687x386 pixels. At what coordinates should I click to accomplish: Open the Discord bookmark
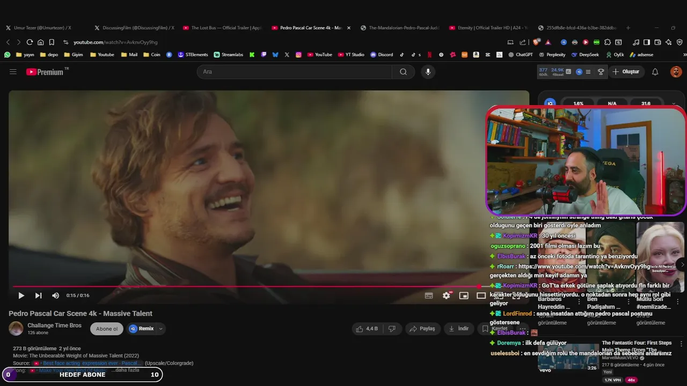(x=382, y=54)
